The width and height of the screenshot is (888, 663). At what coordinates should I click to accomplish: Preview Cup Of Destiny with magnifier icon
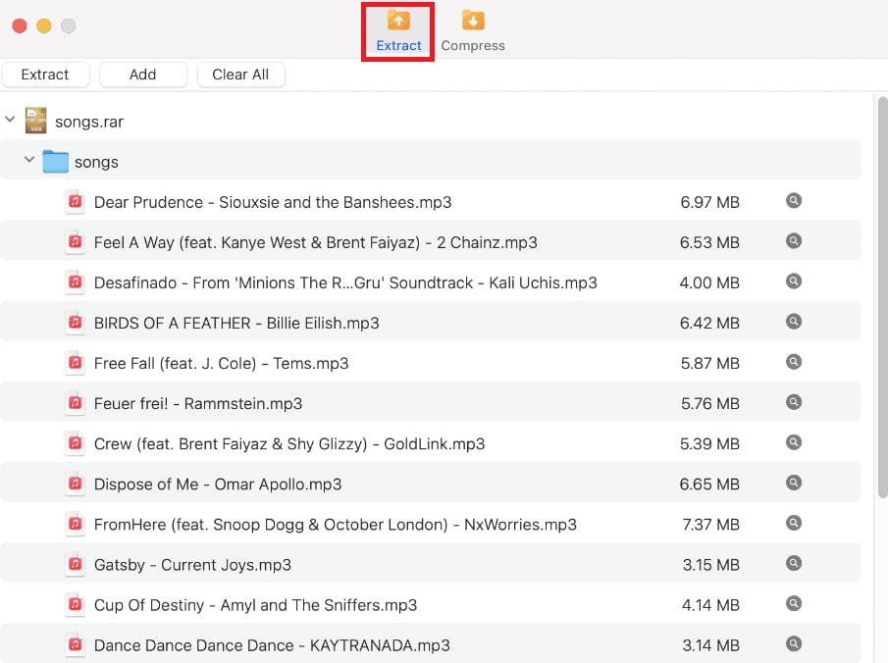(x=794, y=603)
